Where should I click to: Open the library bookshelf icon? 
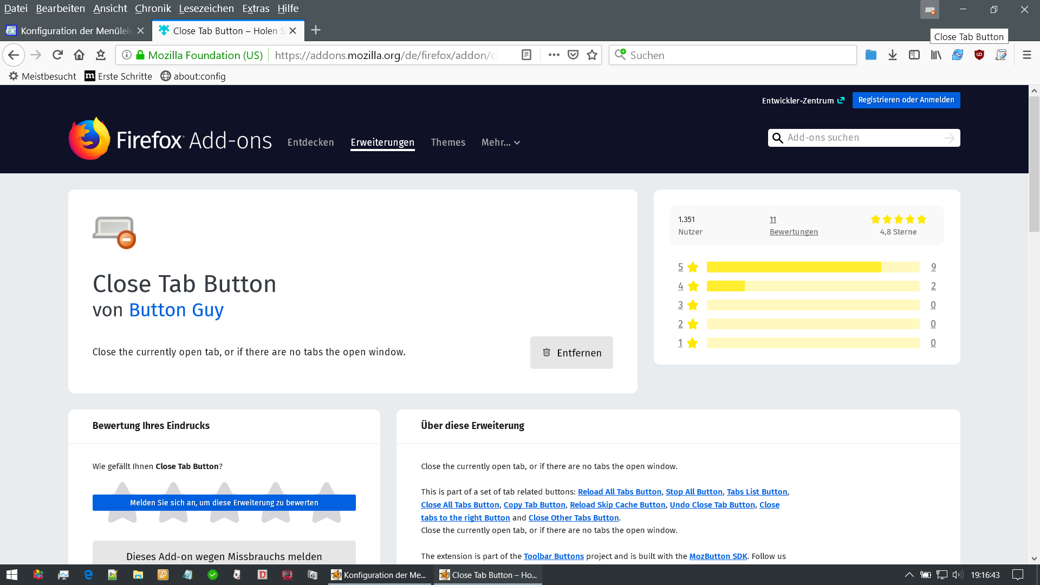coord(936,55)
